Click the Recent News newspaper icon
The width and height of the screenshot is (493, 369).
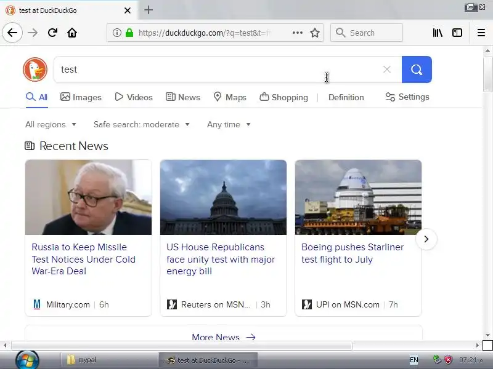point(30,146)
